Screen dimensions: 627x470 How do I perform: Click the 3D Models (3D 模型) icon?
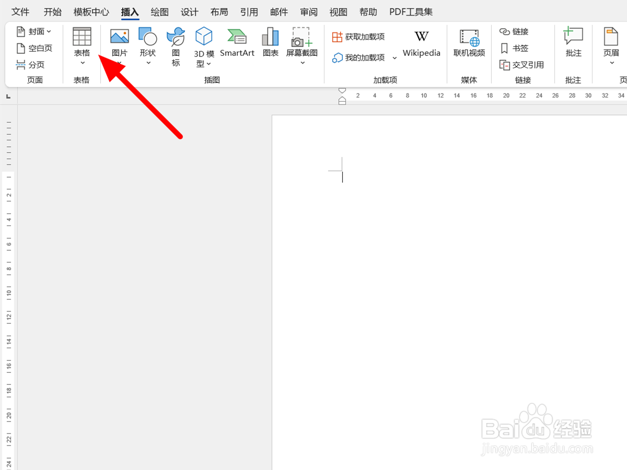pyautogui.click(x=204, y=37)
